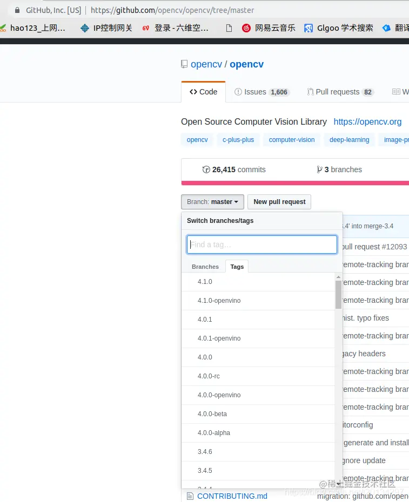This screenshot has width=409, height=502.
Task: View the 26,415 commits link
Action: tap(234, 169)
